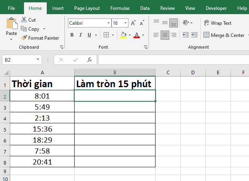Apply red Font Color

137,35
